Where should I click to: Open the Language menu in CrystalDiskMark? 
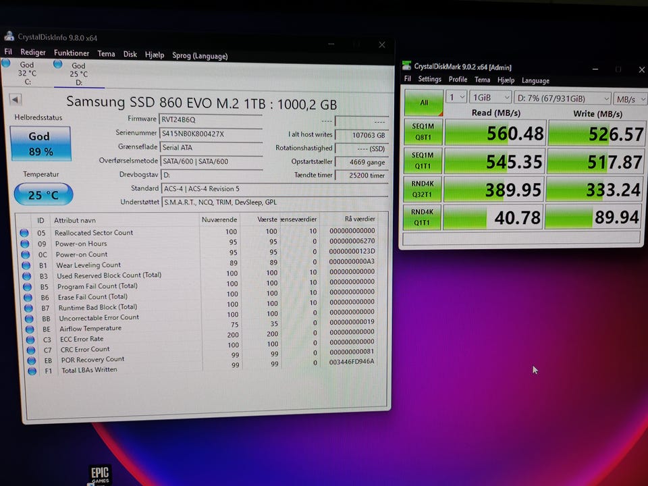[x=535, y=80]
